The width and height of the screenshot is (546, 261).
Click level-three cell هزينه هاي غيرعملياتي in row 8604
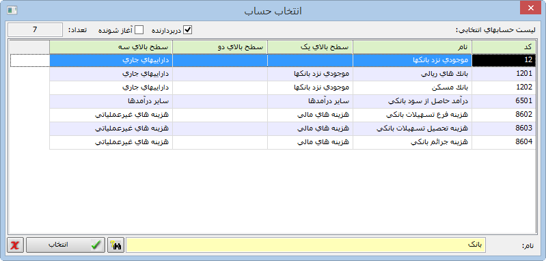pos(111,142)
